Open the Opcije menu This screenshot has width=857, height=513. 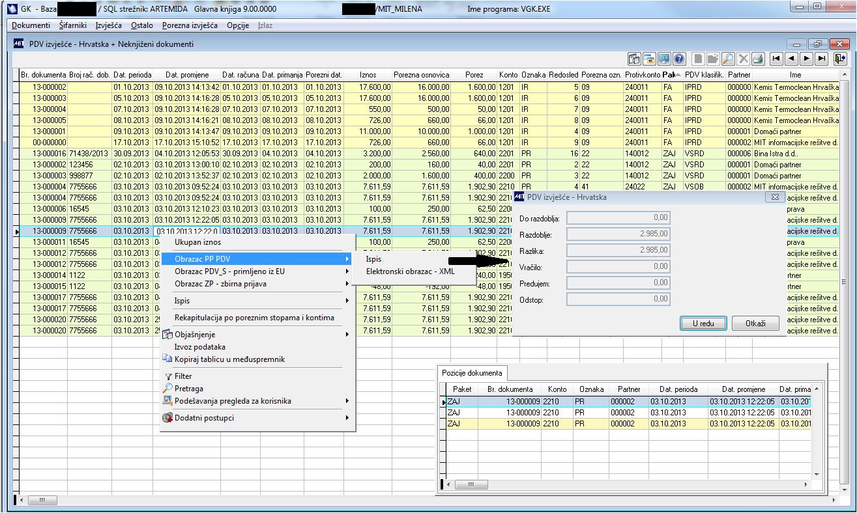[238, 25]
